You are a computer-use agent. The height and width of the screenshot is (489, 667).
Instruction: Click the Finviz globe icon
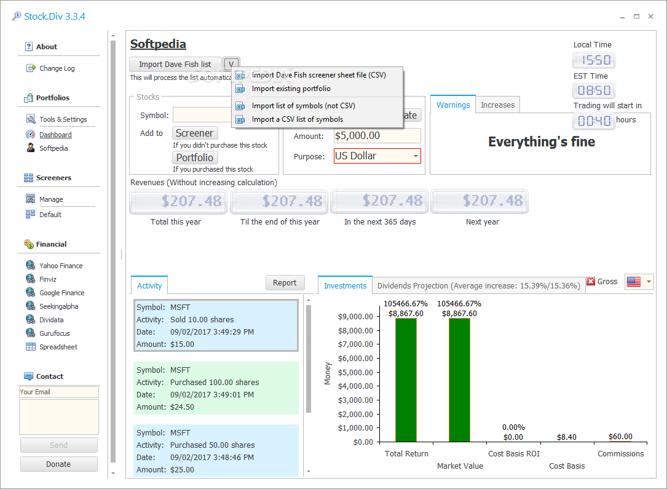pos(31,279)
